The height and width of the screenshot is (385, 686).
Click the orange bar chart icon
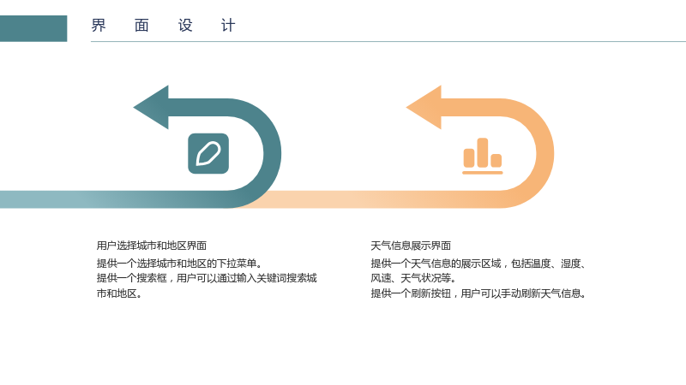click(483, 157)
